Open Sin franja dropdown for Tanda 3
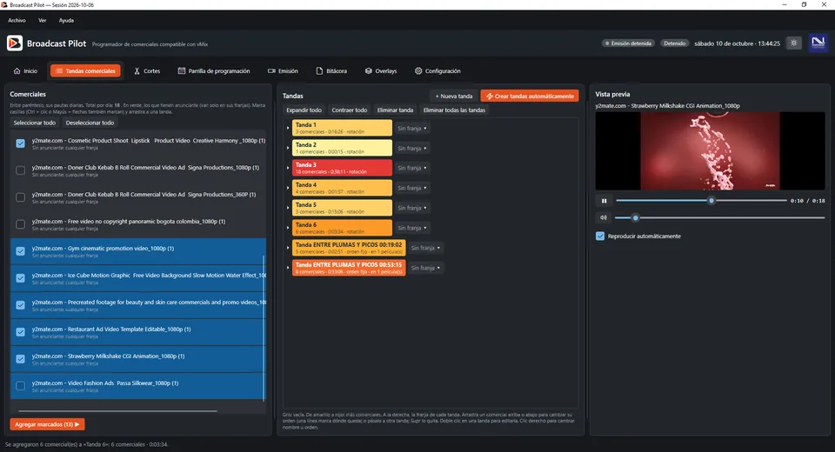Image resolution: width=835 pixels, height=452 pixels. pyautogui.click(x=412, y=168)
